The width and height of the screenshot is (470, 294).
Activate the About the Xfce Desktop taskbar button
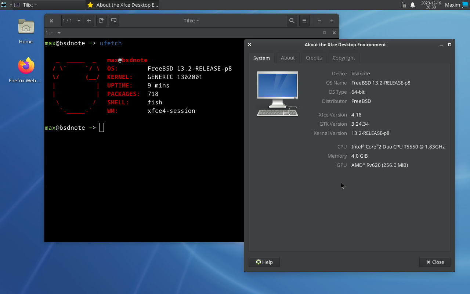click(x=123, y=5)
